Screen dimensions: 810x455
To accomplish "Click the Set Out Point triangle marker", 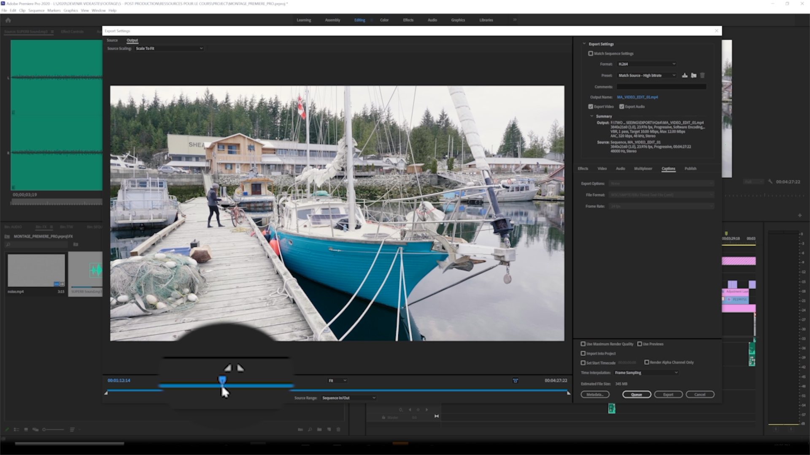I will 240,368.
